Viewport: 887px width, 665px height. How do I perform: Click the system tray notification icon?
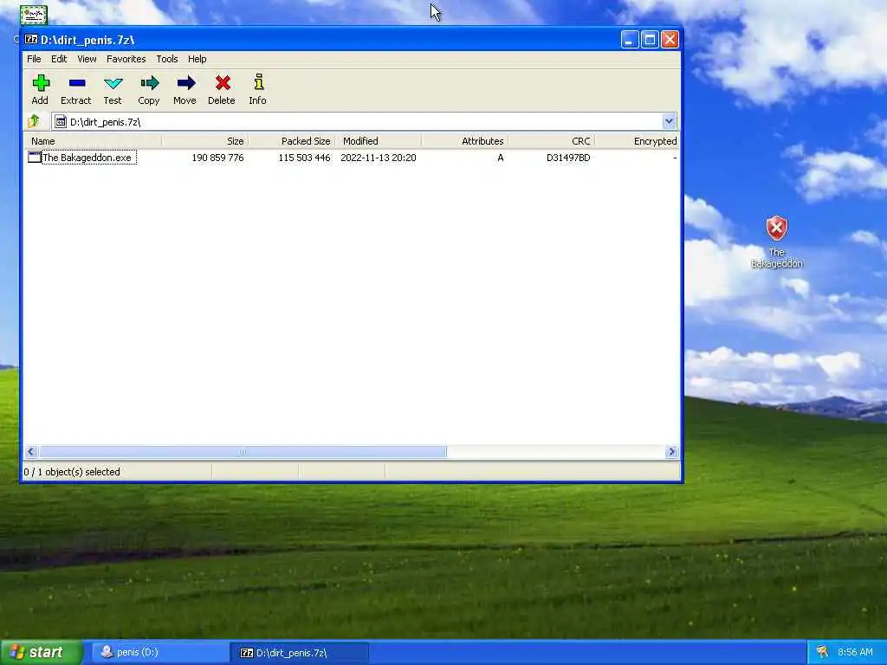pyautogui.click(x=822, y=652)
